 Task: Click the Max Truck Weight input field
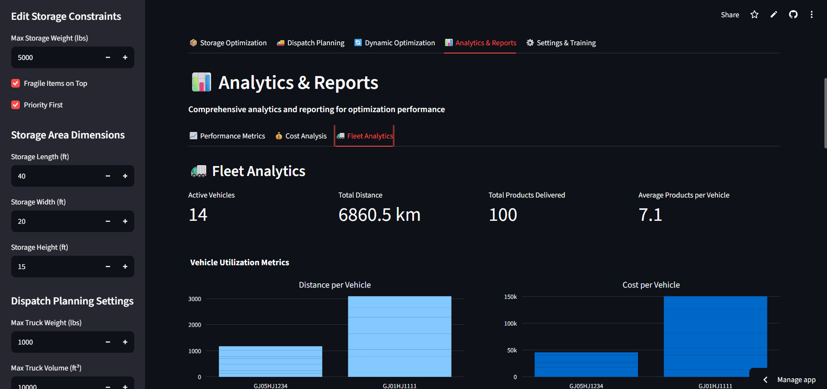click(55, 342)
